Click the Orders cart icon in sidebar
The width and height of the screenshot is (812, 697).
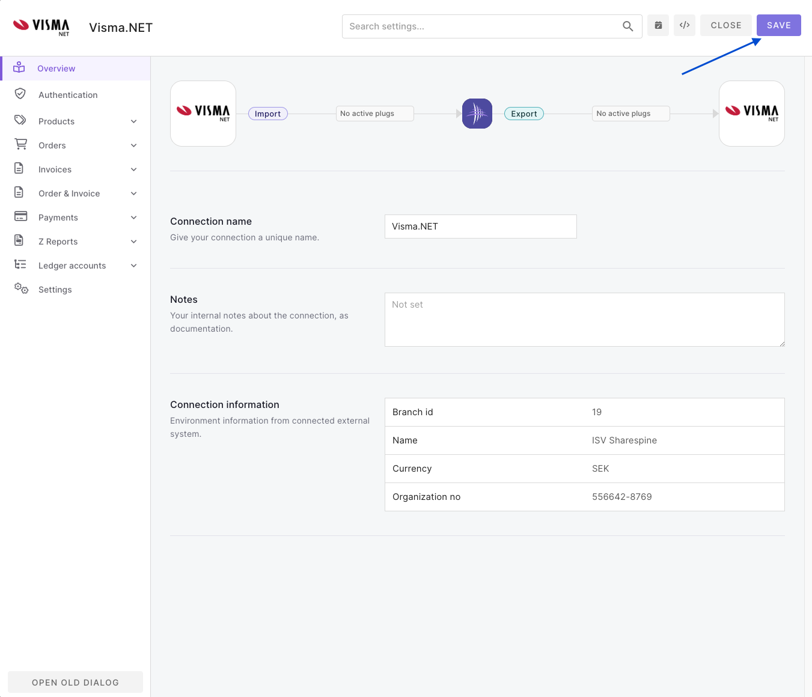tap(21, 145)
